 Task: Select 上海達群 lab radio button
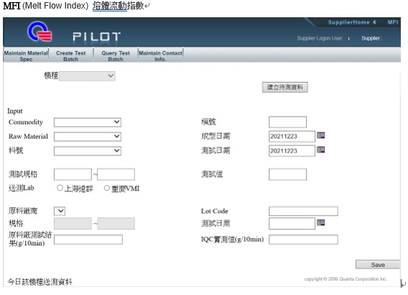tap(60, 188)
